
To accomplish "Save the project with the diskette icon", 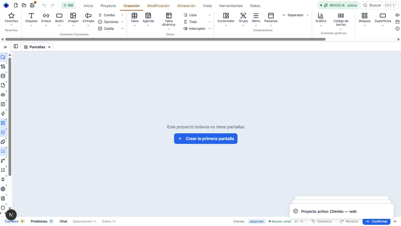I will coord(32,5).
